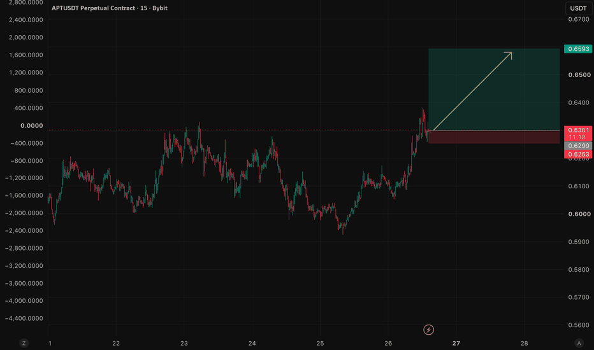Select the red 0.6301 current price label

click(578, 130)
